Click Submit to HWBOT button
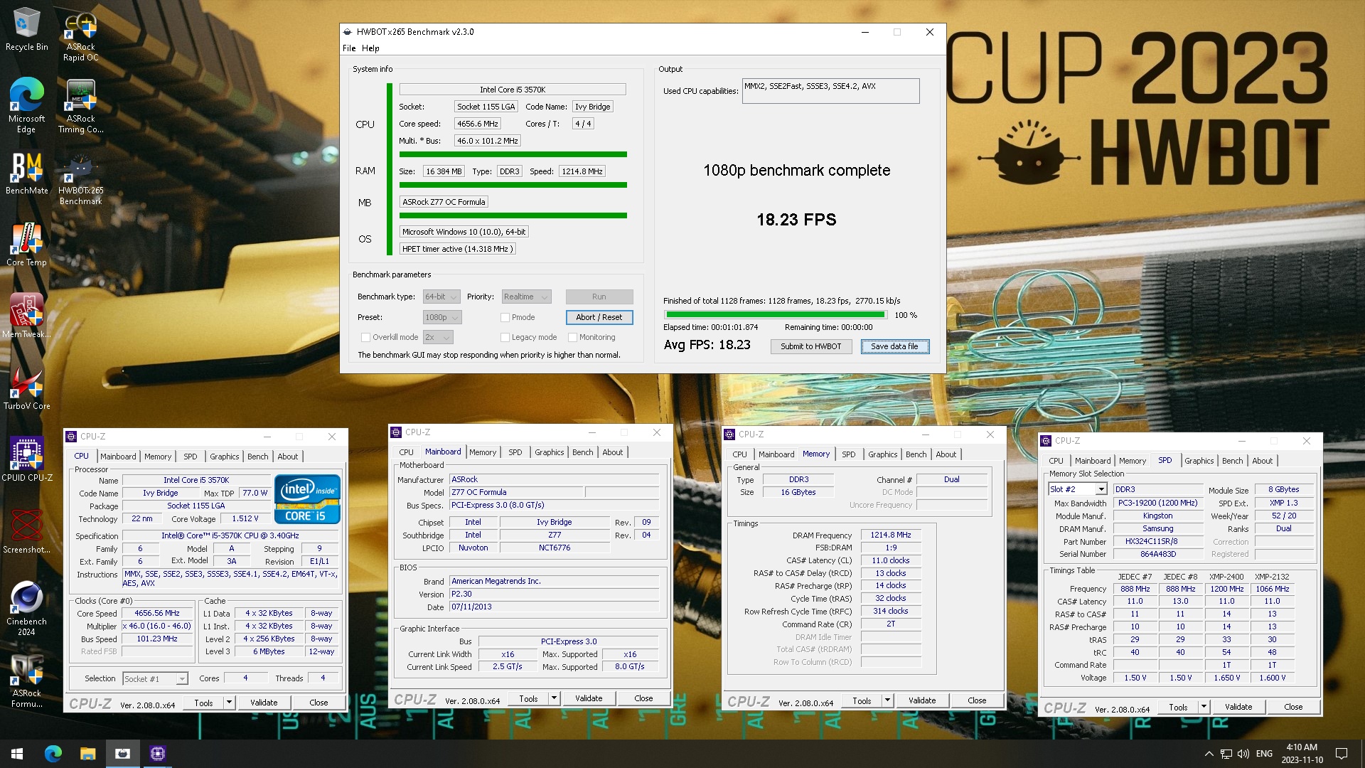1365x768 pixels. 810,346
